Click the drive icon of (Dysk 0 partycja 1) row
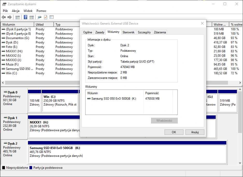 click(x=3, y=29)
